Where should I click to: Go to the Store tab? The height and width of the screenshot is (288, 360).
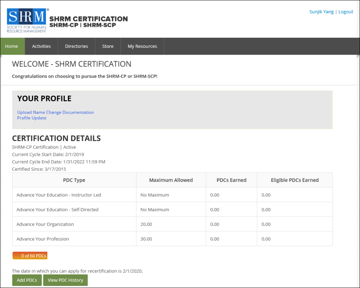[108, 46]
